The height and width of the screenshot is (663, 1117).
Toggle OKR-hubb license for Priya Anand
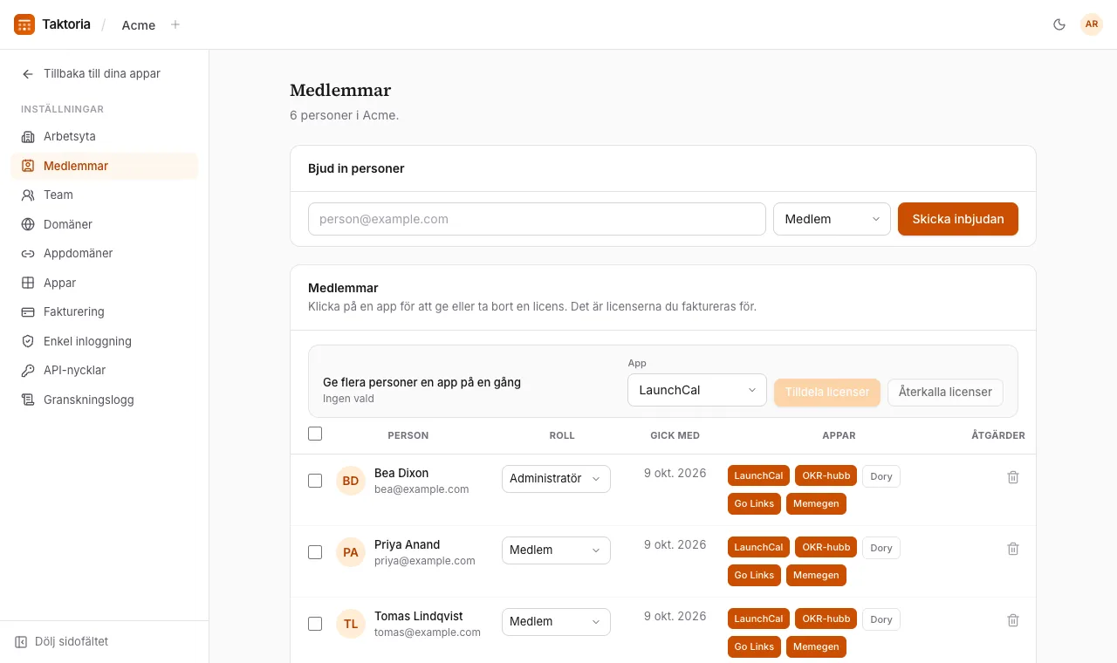pyautogui.click(x=826, y=548)
